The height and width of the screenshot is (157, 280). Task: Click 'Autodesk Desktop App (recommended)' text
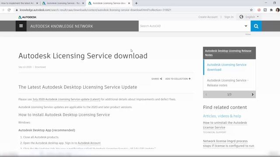click(x=47, y=130)
